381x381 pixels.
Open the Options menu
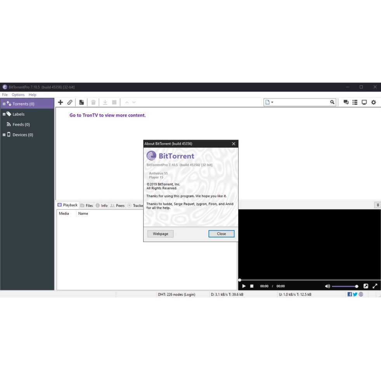[x=18, y=95]
